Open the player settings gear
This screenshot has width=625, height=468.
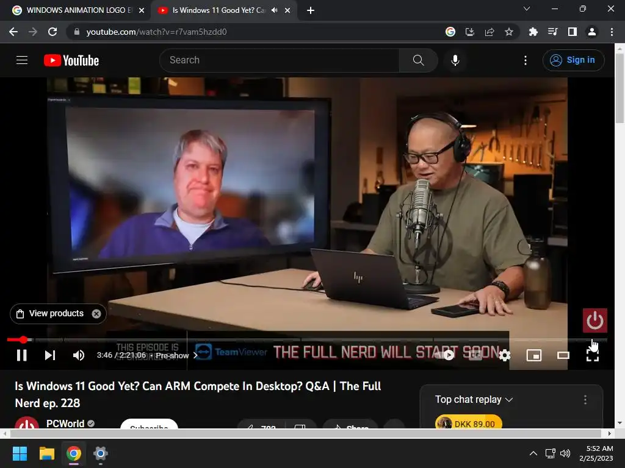pos(505,355)
